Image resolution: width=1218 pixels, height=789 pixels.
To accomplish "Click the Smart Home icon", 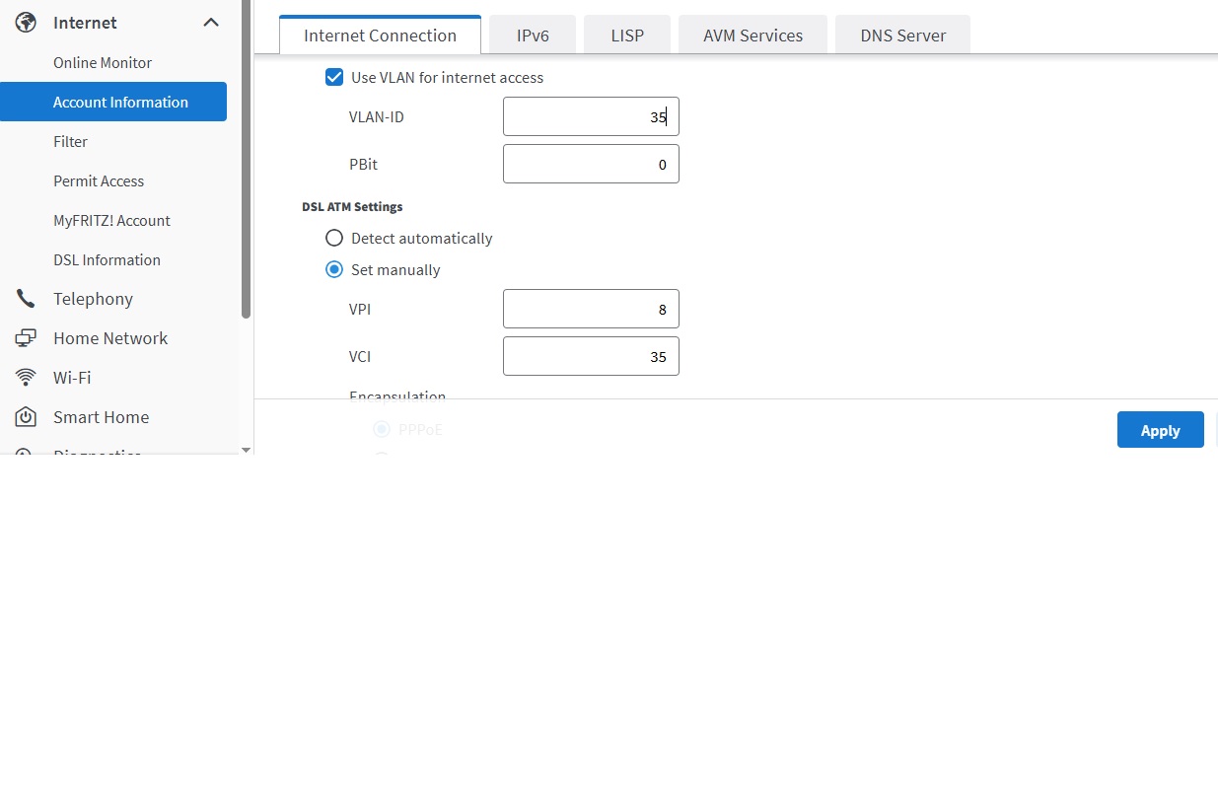I will coord(27,417).
